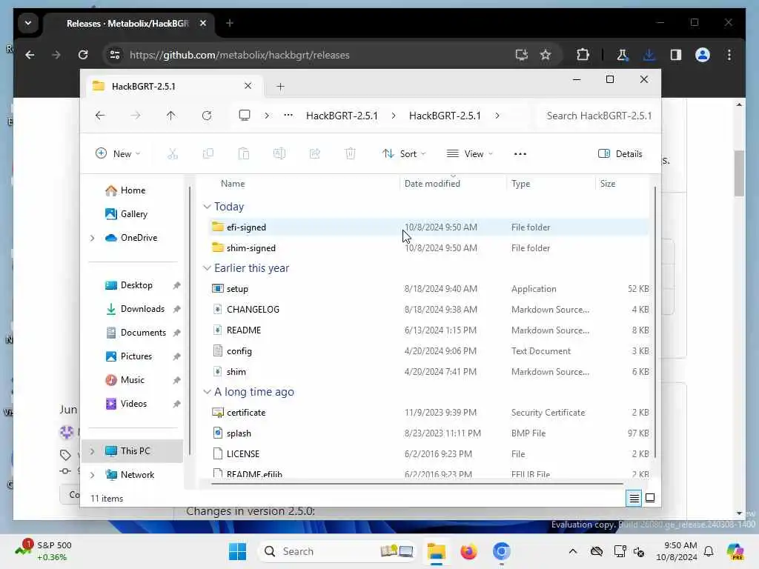
Task: Refresh the File Explorer folder view
Action: (x=207, y=116)
